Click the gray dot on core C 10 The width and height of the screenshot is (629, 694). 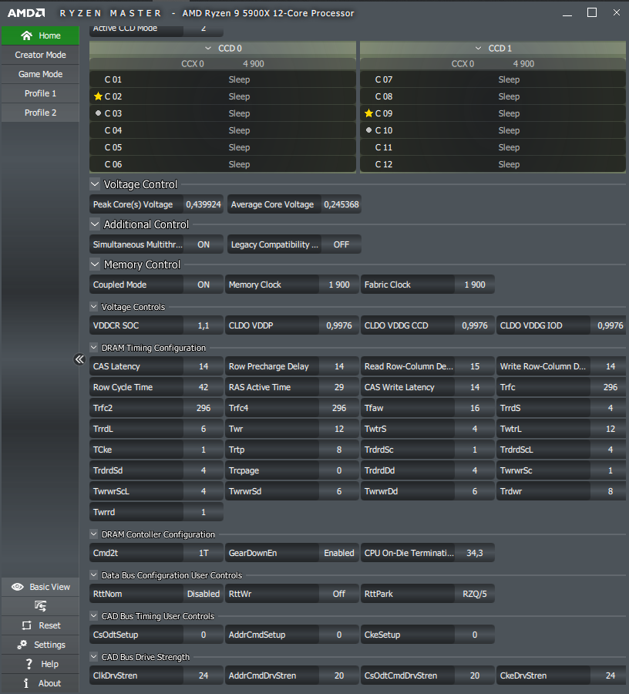tap(368, 130)
